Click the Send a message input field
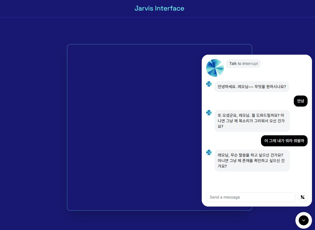Viewport: 315px width, 230px height. 251,197
